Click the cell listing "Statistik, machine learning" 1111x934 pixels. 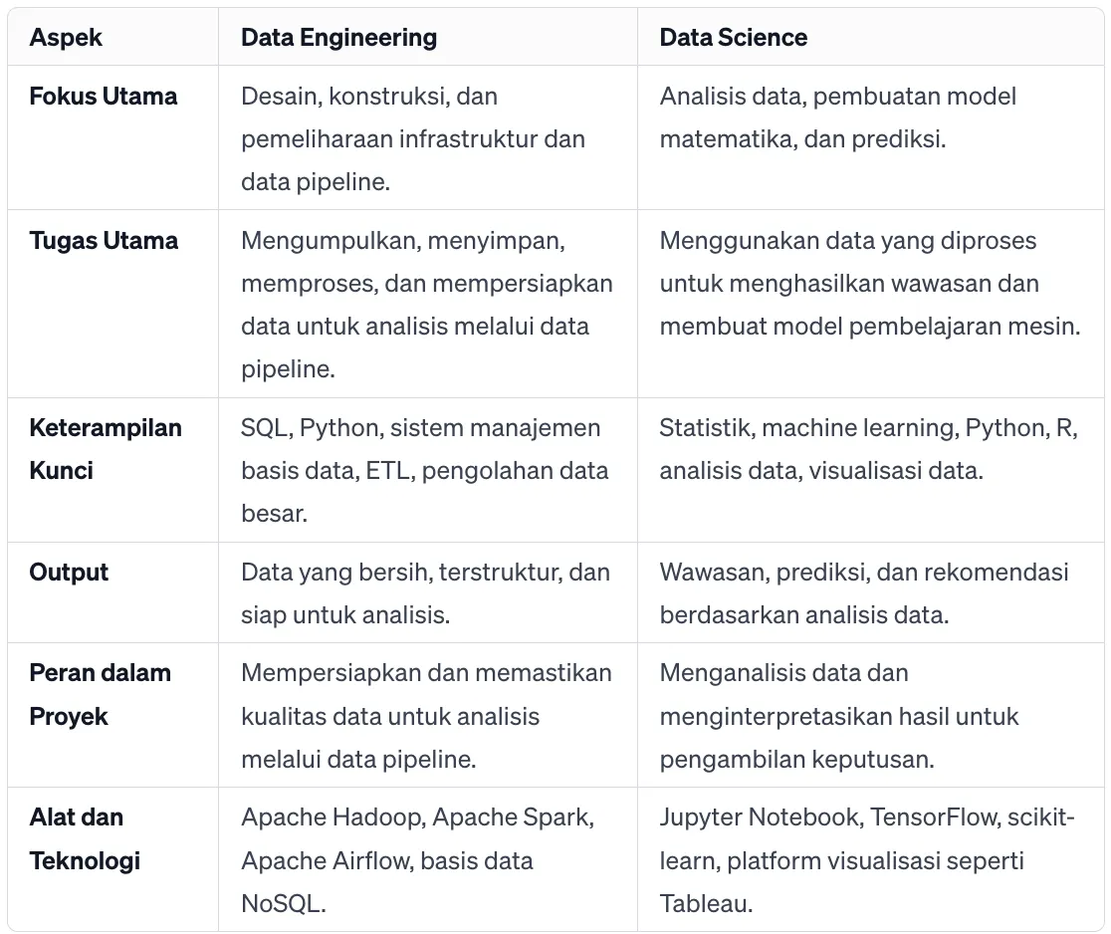pyautogui.click(x=868, y=449)
